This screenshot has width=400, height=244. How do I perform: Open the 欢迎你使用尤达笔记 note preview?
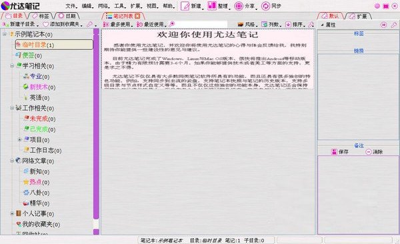(x=207, y=59)
